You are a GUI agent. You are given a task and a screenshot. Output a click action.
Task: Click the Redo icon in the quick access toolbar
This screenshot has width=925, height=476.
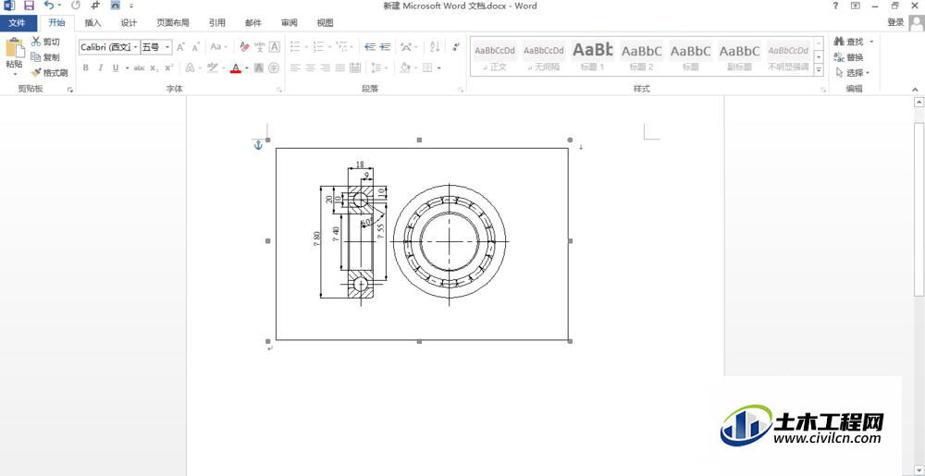(76, 6)
